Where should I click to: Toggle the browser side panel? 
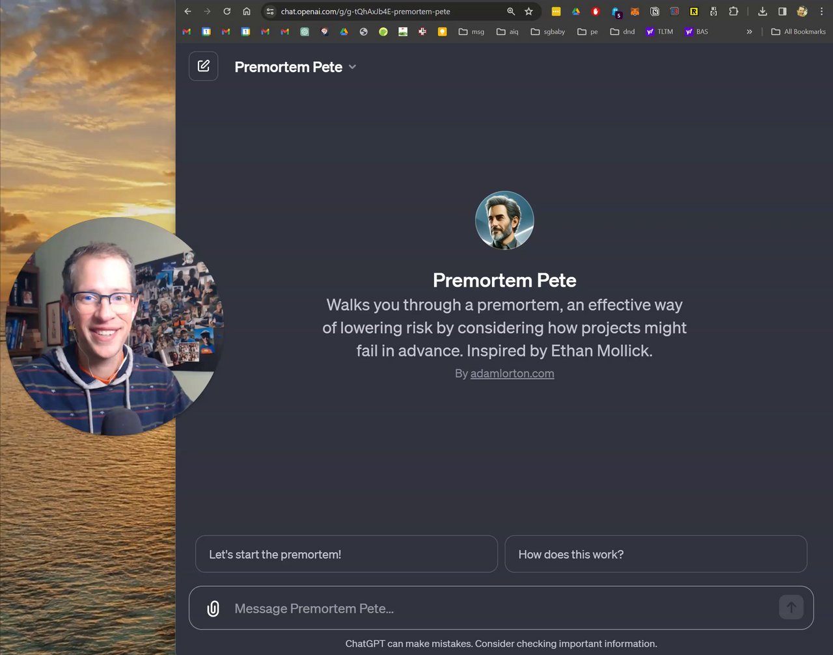coord(782,11)
